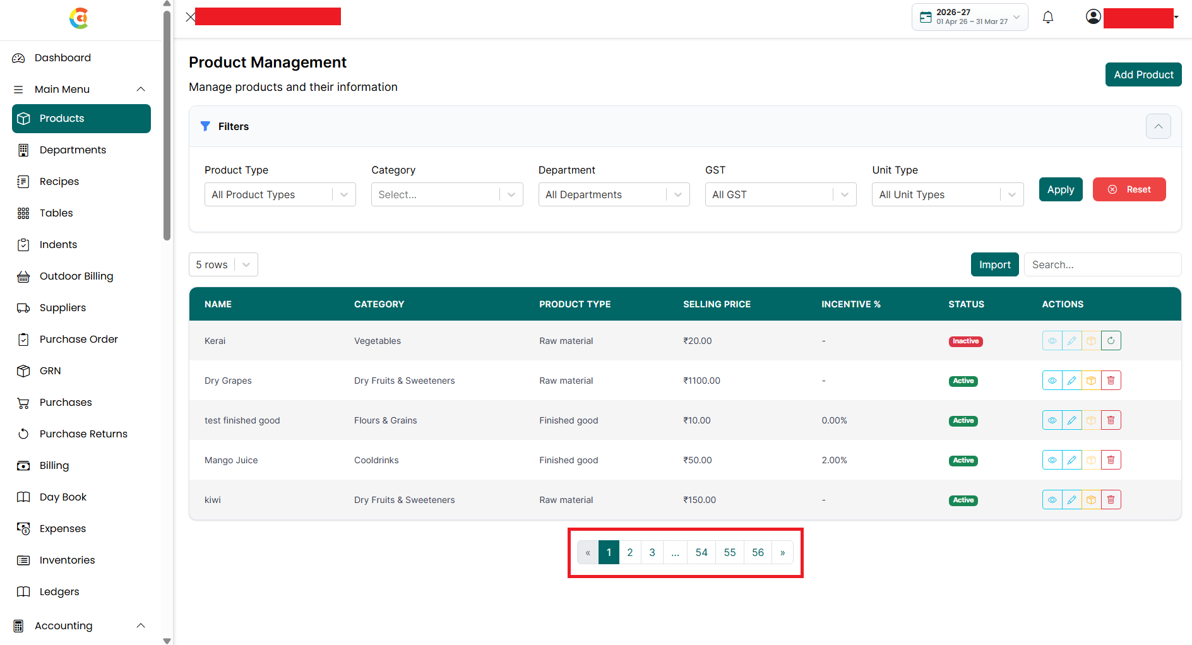
Task: View details of the Kerai product
Action: pyautogui.click(x=1052, y=341)
